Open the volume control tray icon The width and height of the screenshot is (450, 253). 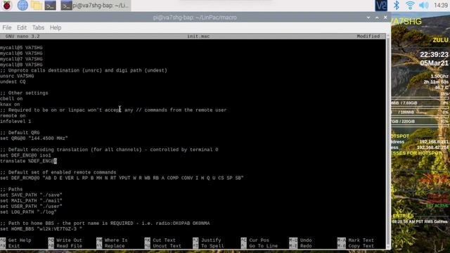pos(424,5)
